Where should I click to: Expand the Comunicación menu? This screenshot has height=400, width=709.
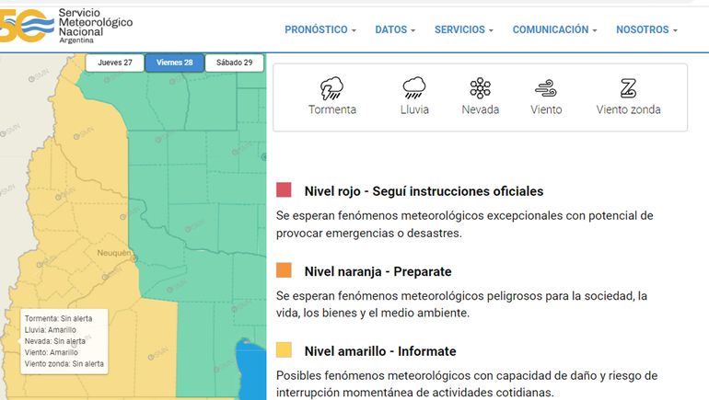(x=554, y=30)
